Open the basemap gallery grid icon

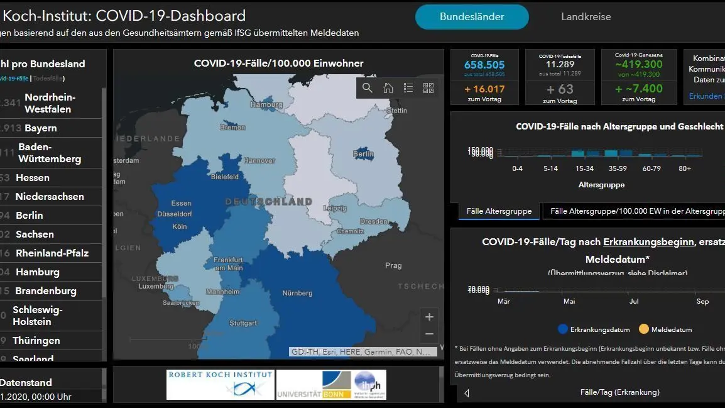click(x=428, y=88)
